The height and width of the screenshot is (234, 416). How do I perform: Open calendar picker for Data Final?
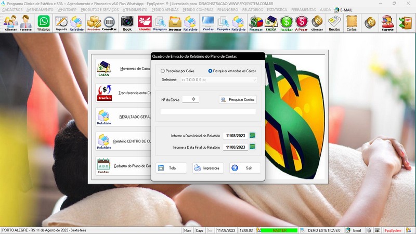[252, 147]
